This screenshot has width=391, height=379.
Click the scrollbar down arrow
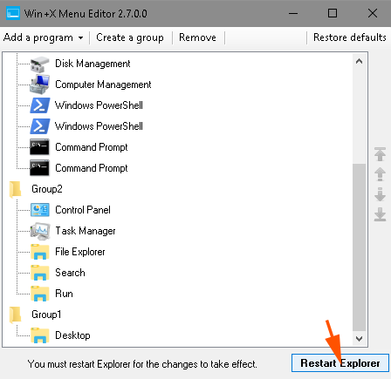coord(360,339)
